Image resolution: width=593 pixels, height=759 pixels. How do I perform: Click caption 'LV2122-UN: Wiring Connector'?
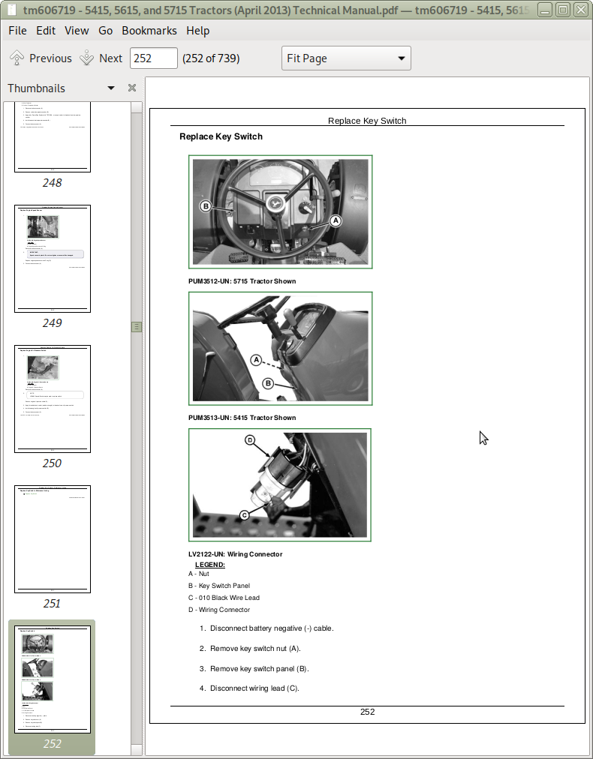[236, 554]
